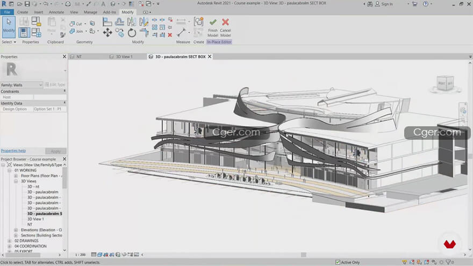Select the Copy tool beside Move
The image size is (473, 266).
point(119,33)
